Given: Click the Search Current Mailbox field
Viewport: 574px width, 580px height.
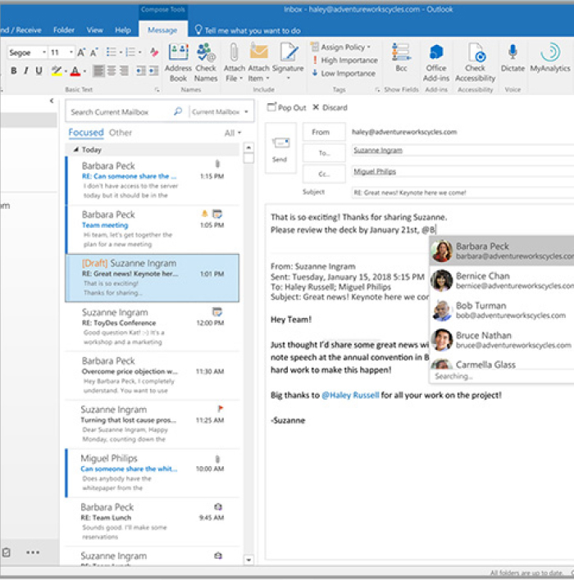Looking at the screenshot, I should 121,111.
